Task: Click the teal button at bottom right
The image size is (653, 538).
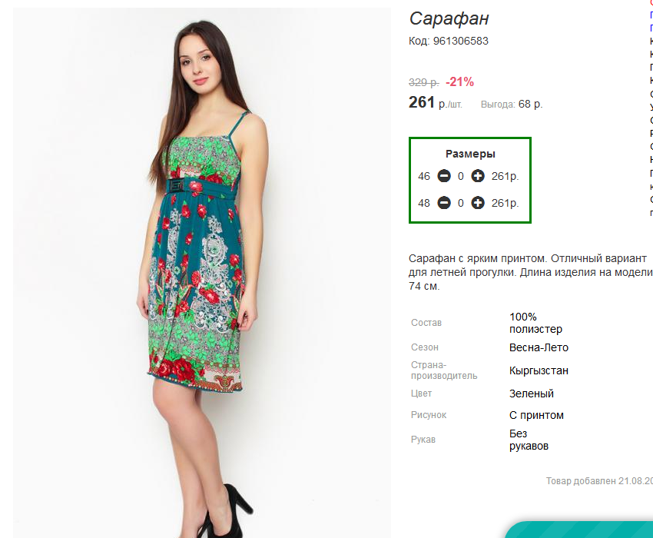Action: pos(579,530)
